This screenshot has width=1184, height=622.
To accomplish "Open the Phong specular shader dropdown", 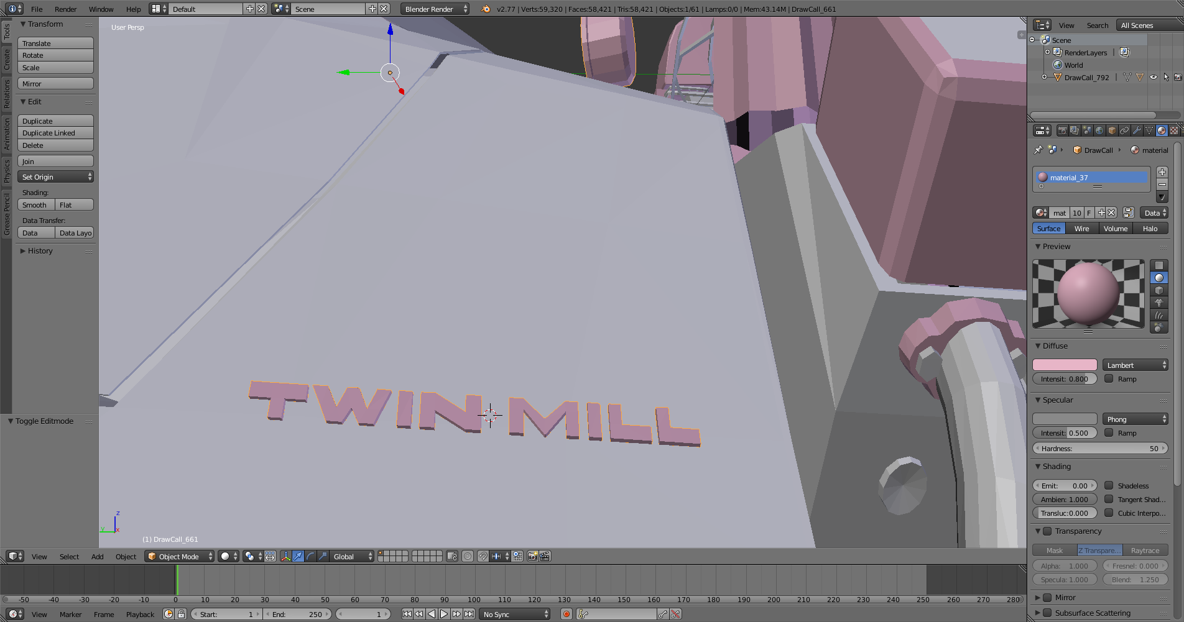I will (1135, 419).
